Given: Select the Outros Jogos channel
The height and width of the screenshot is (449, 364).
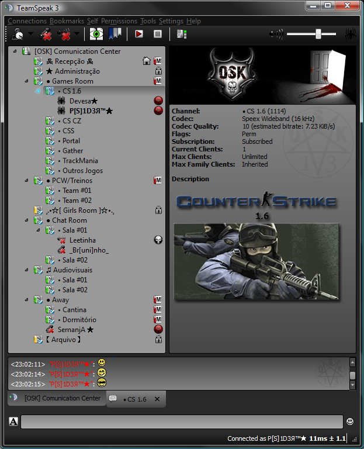Looking at the screenshot, I should [x=80, y=171].
